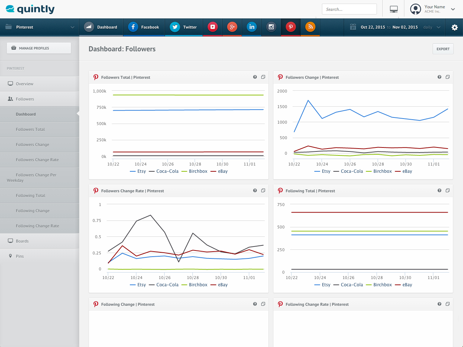Viewport: 463px width, 347px height.
Task: Open Pins in the sidebar
Action: (x=39, y=256)
